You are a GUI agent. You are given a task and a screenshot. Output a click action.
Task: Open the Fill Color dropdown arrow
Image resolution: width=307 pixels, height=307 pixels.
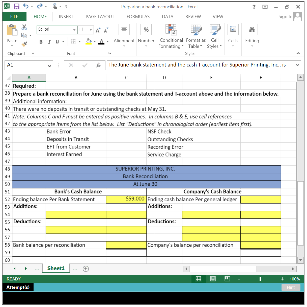tap(94, 41)
